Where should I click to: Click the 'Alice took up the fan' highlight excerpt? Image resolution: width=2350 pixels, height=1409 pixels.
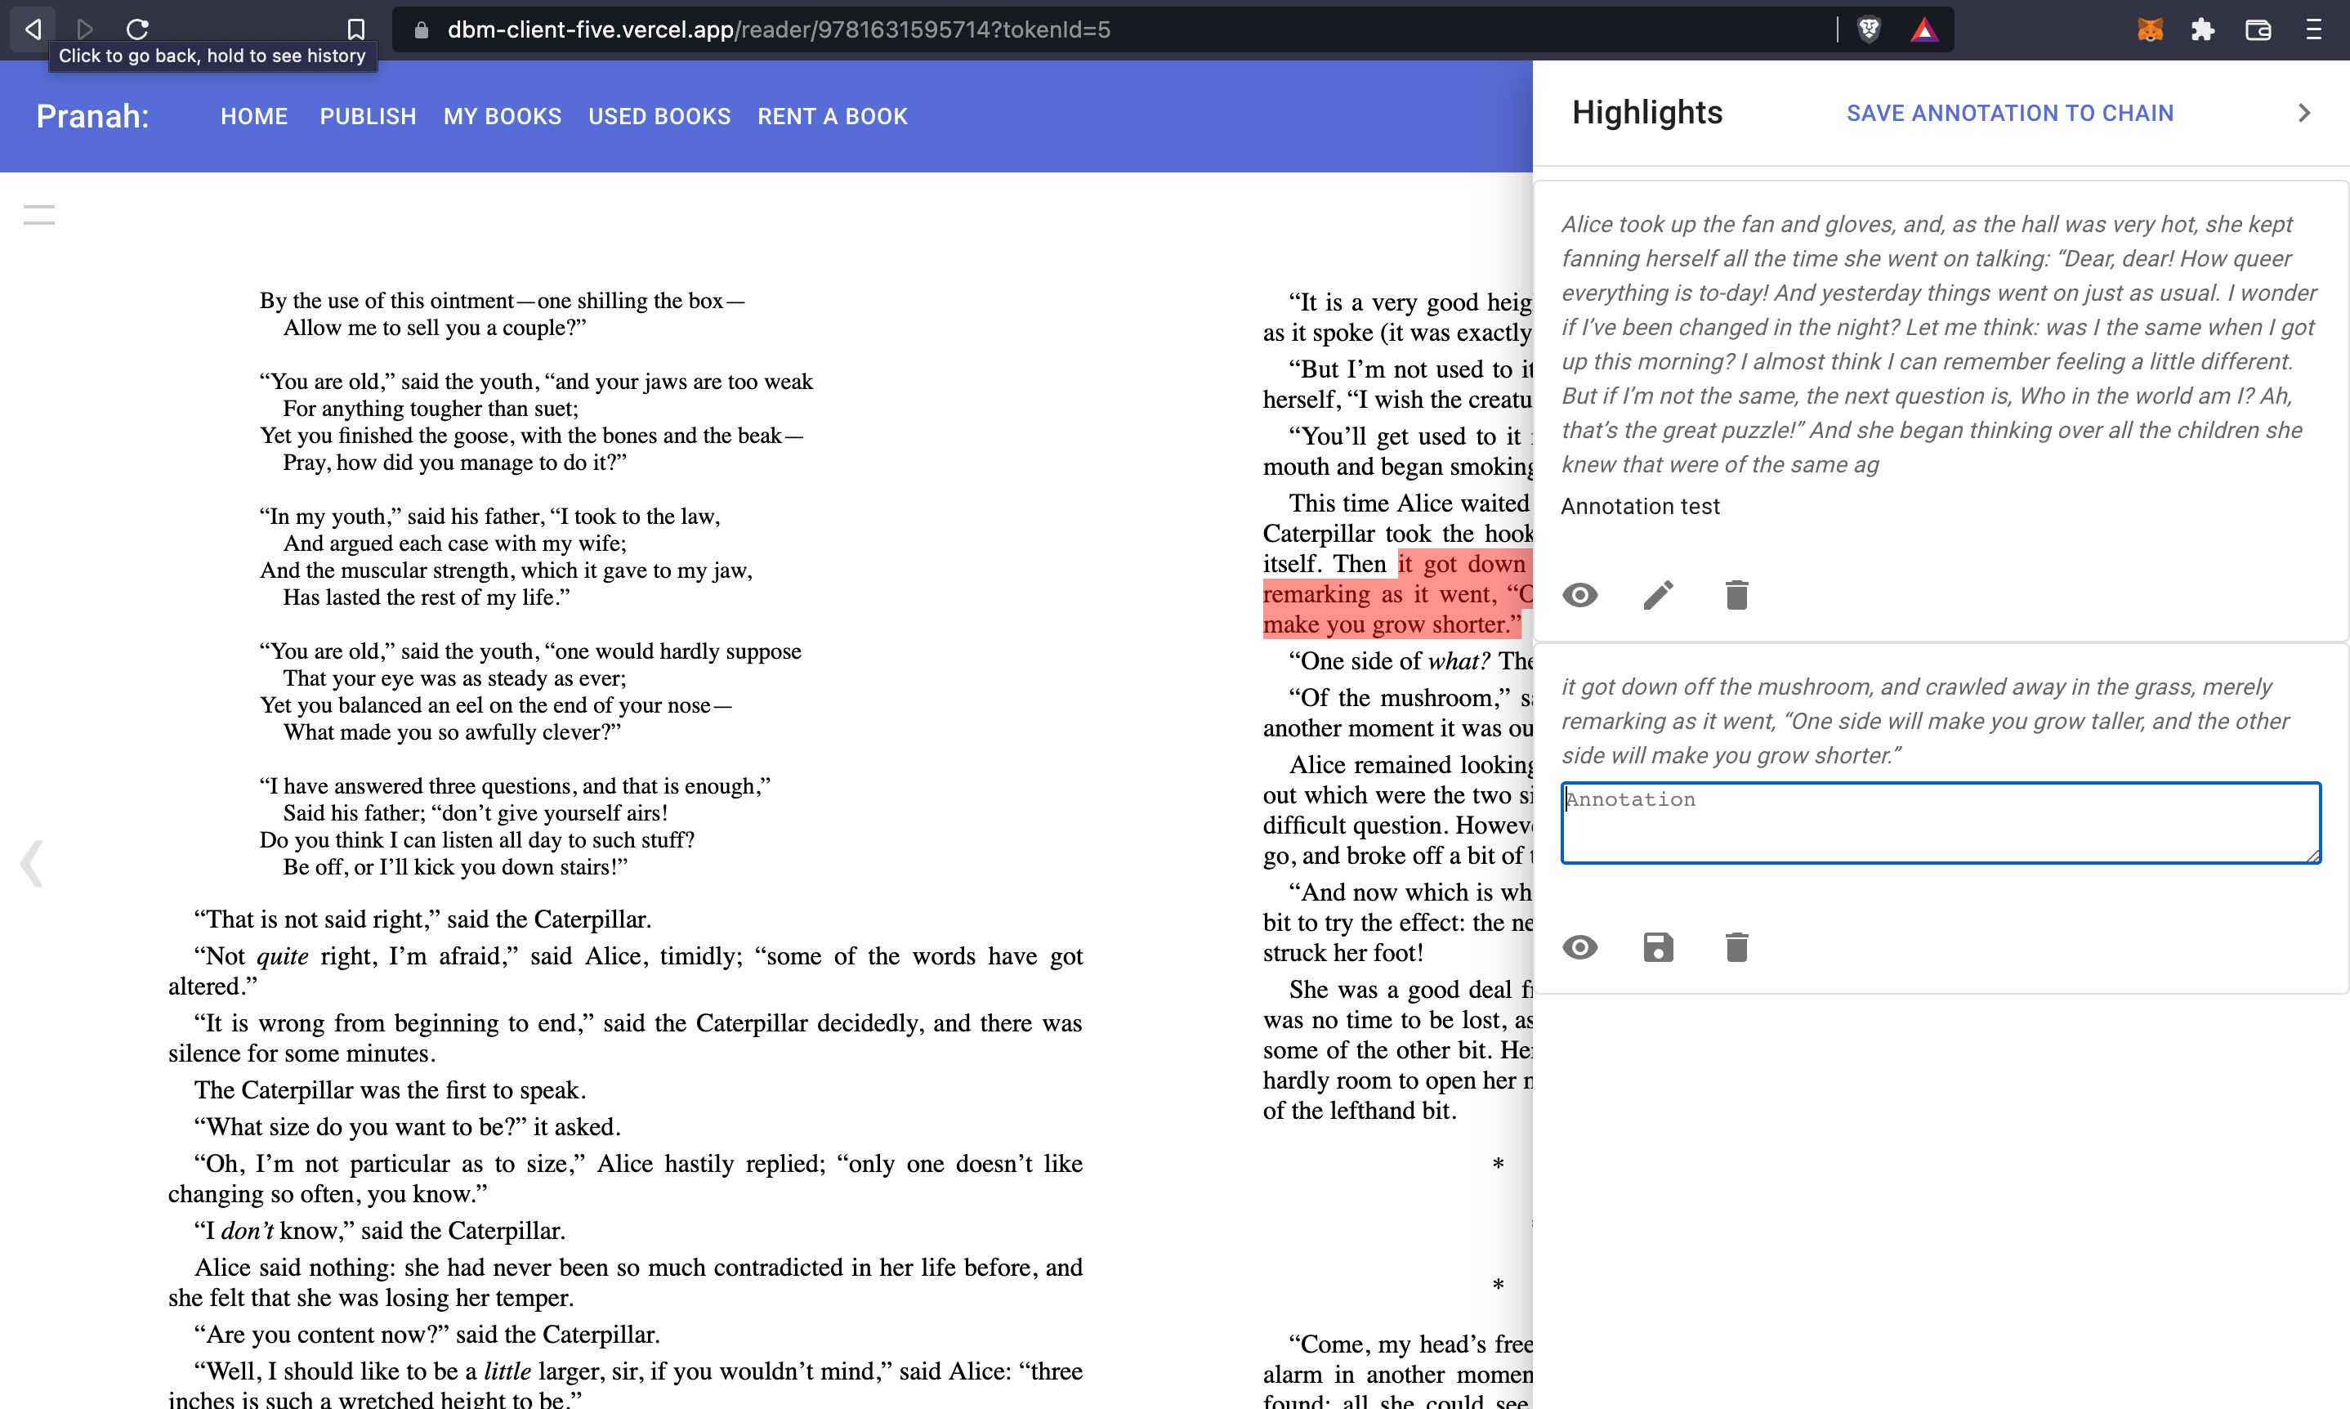point(1938,345)
